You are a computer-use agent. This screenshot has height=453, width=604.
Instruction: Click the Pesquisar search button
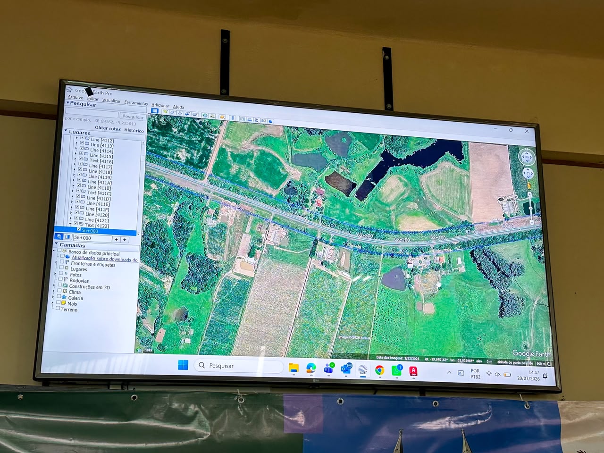pos(133,117)
